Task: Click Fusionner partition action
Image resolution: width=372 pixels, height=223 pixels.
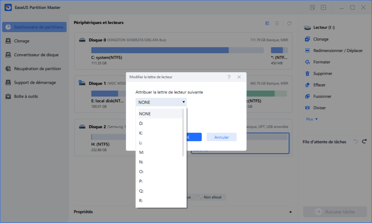Action: click(322, 96)
